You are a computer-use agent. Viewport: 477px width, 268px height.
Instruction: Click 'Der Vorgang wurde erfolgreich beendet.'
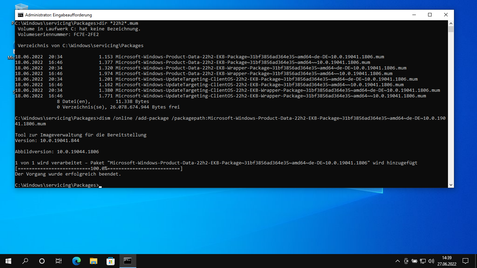pos(68,174)
